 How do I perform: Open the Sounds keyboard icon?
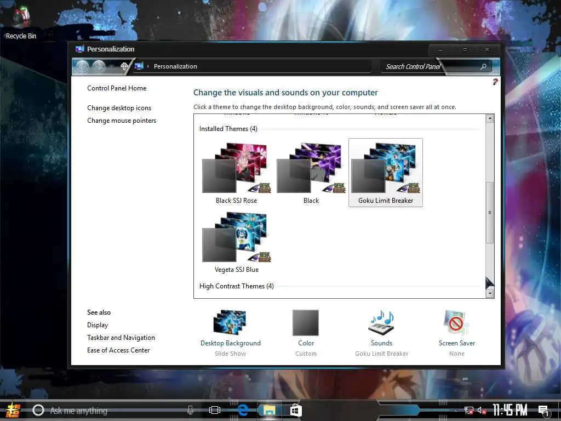click(381, 322)
